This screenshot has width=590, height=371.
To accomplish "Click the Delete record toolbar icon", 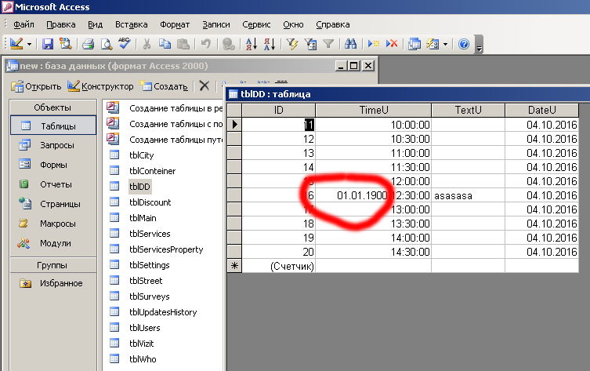I will pyautogui.click(x=391, y=45).
